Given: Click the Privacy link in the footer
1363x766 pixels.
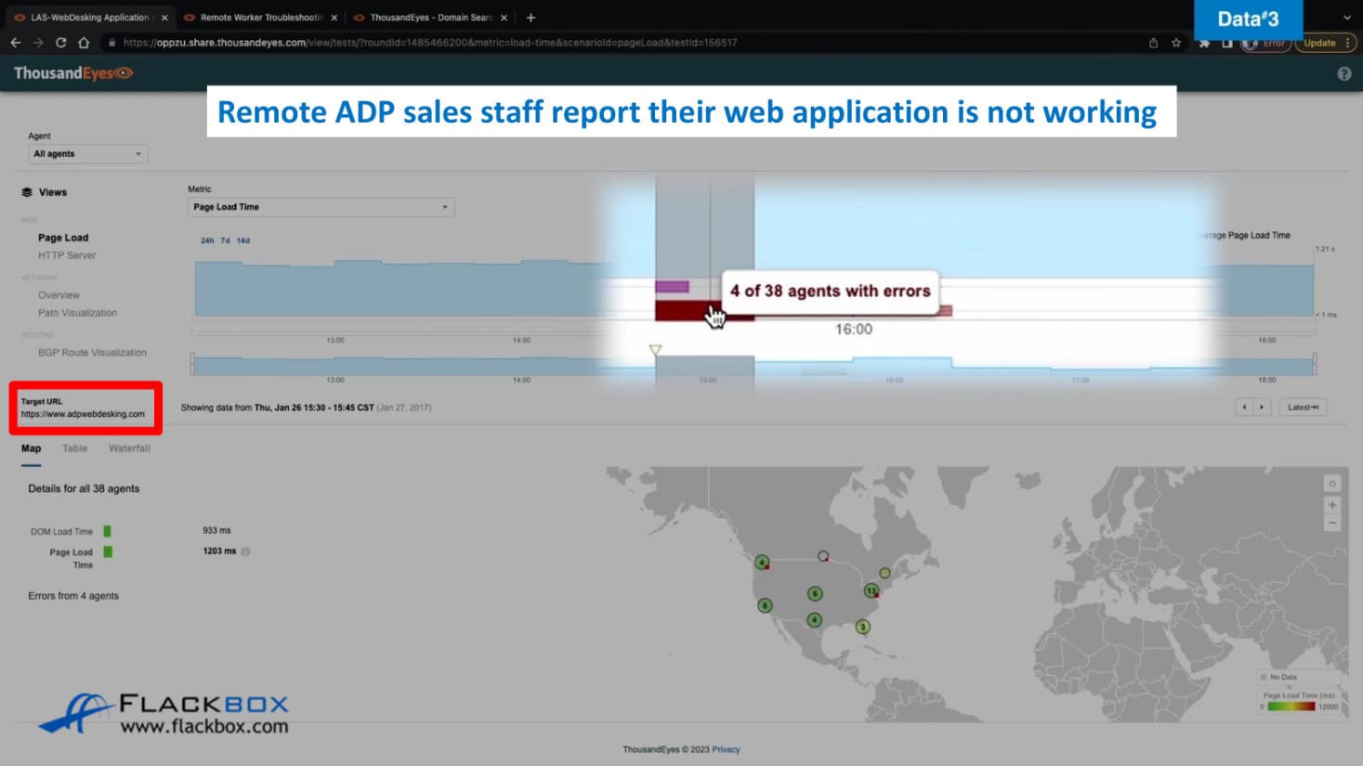Looking at the screenshot, I should [x=726, y=749].
